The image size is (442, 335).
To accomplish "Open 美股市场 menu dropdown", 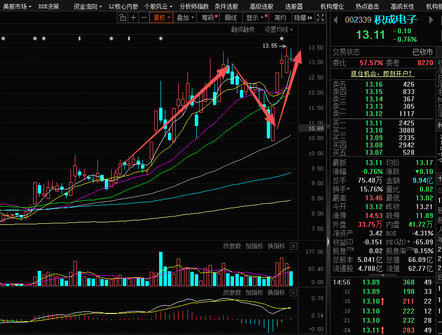I will point(17,6).
